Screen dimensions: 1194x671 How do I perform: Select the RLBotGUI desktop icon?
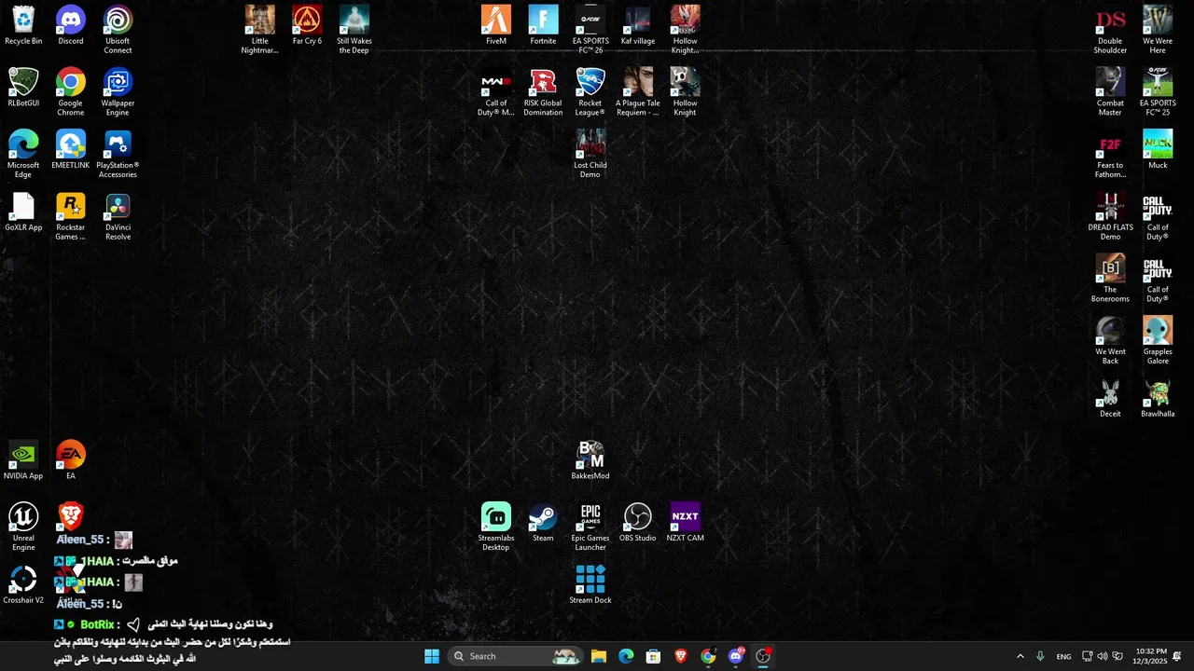(23, 88)
